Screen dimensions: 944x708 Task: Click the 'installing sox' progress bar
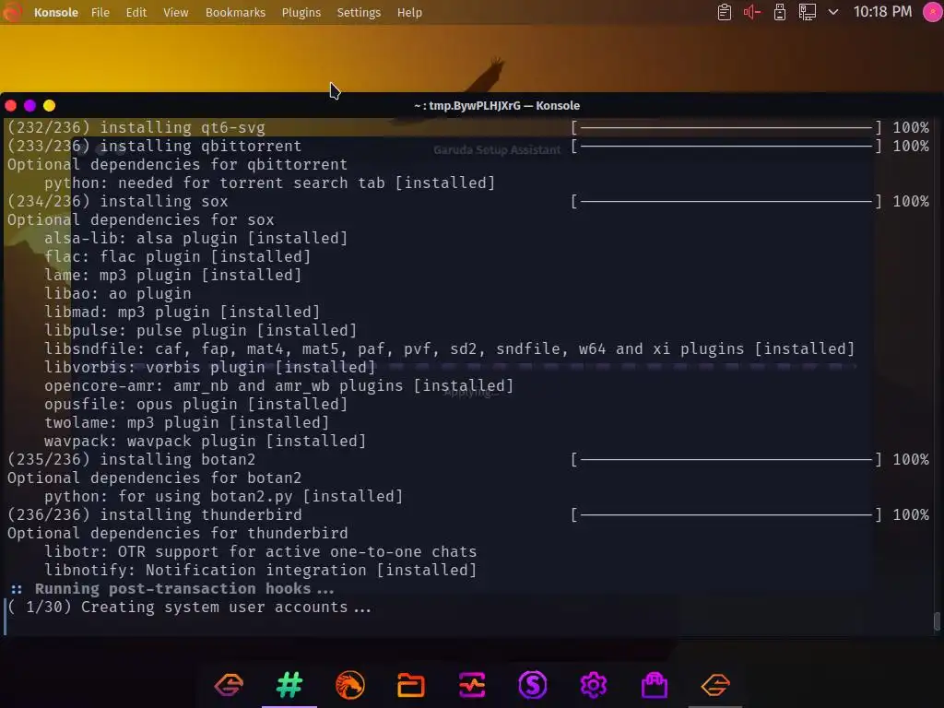(726, 202)
